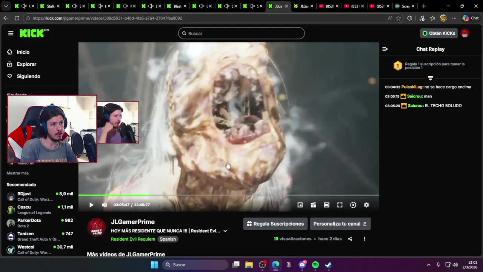Open the browser tab search dropdown
This screenshot has width=483, height=272.
tap(6, 6)
